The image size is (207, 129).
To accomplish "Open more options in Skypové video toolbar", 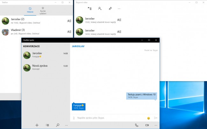I will (119, 9).
